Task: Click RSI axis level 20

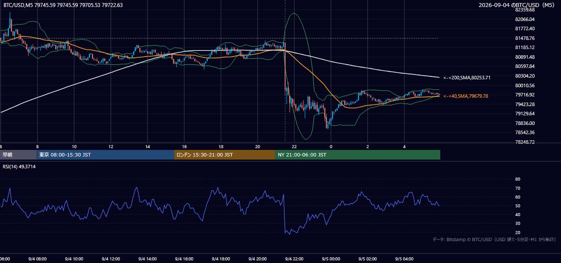Action: click(x=518, y=232)
